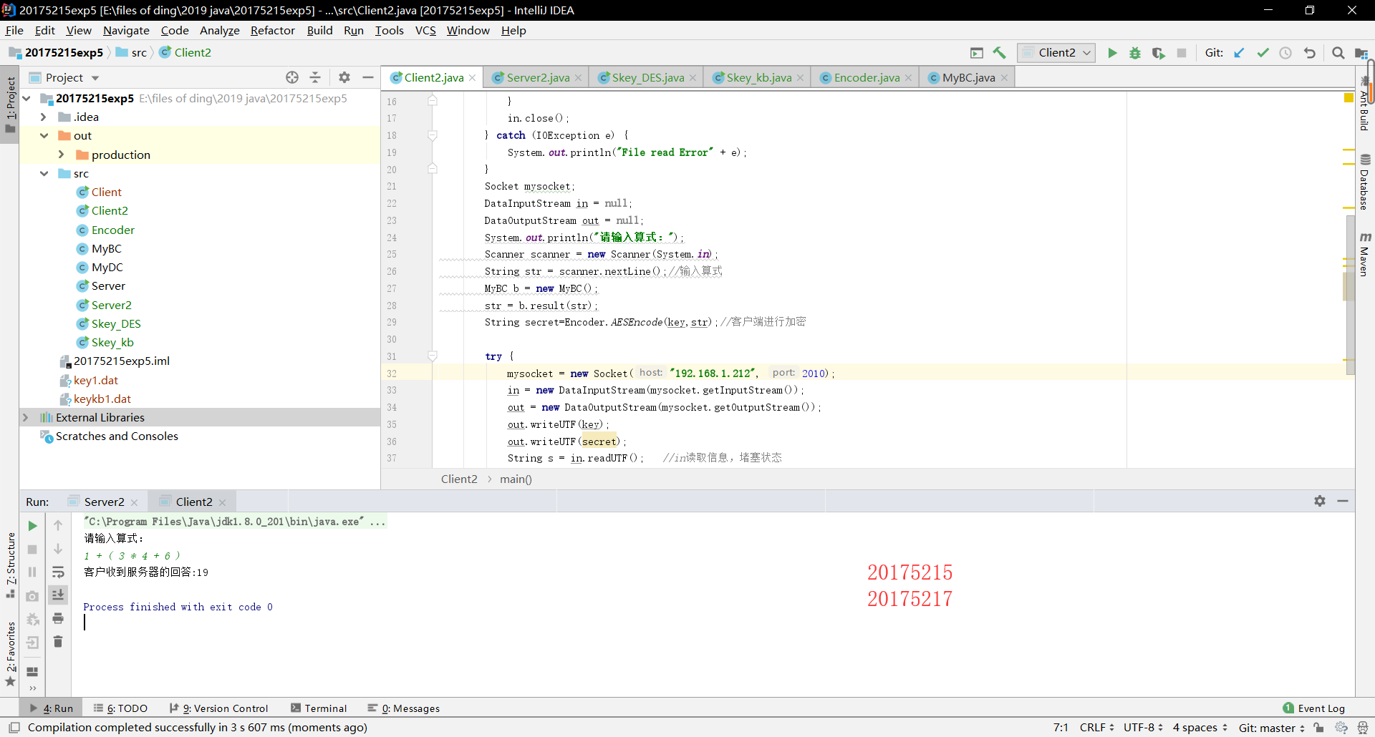Rerun Client2 in Run panel
Viewport: 1375px width, 737px height.
click(x=32, y=526)
